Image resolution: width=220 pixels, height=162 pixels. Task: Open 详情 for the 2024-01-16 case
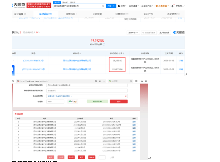coord(181,61)
